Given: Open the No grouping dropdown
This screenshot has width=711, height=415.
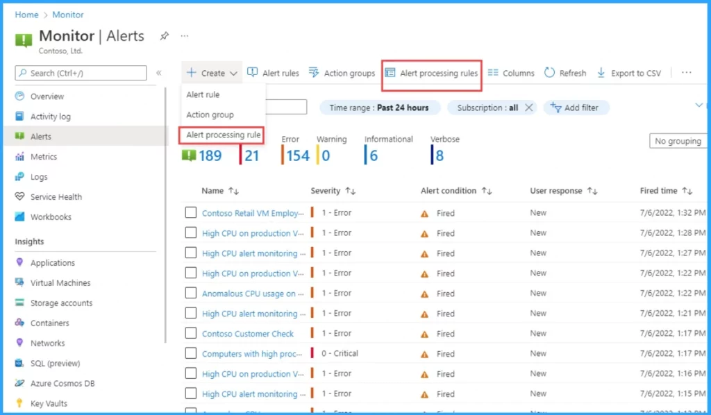Looking at the screenshot, I should 678,141.
